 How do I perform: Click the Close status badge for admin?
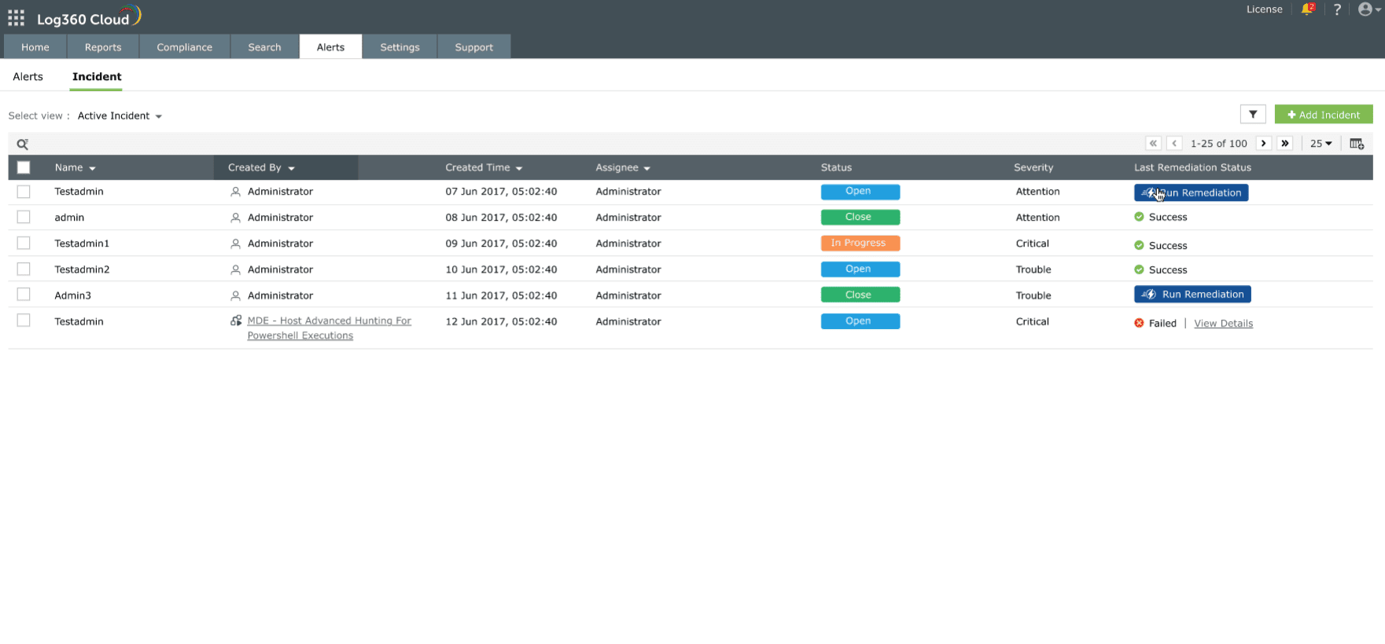coord(860,218)
